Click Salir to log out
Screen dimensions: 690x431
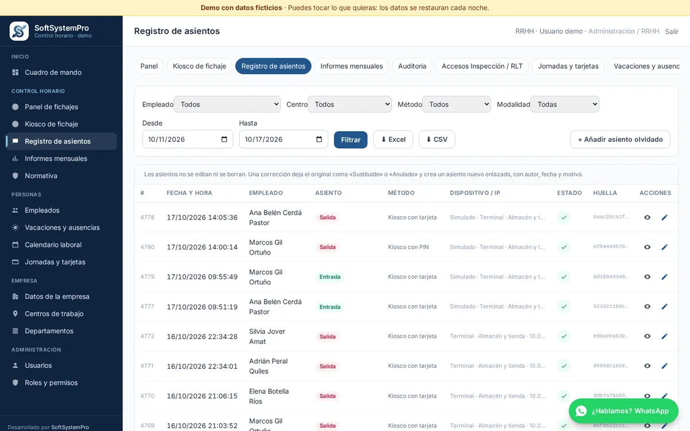point(672,32)
